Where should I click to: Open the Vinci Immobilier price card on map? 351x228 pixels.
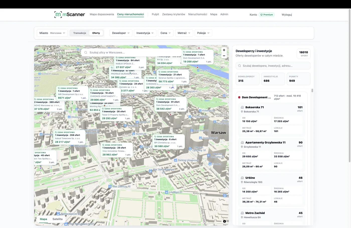click(x=117, y=150)
